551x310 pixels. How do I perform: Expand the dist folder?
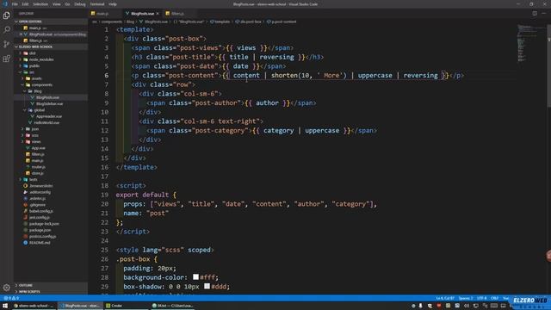tap(51, 53)
